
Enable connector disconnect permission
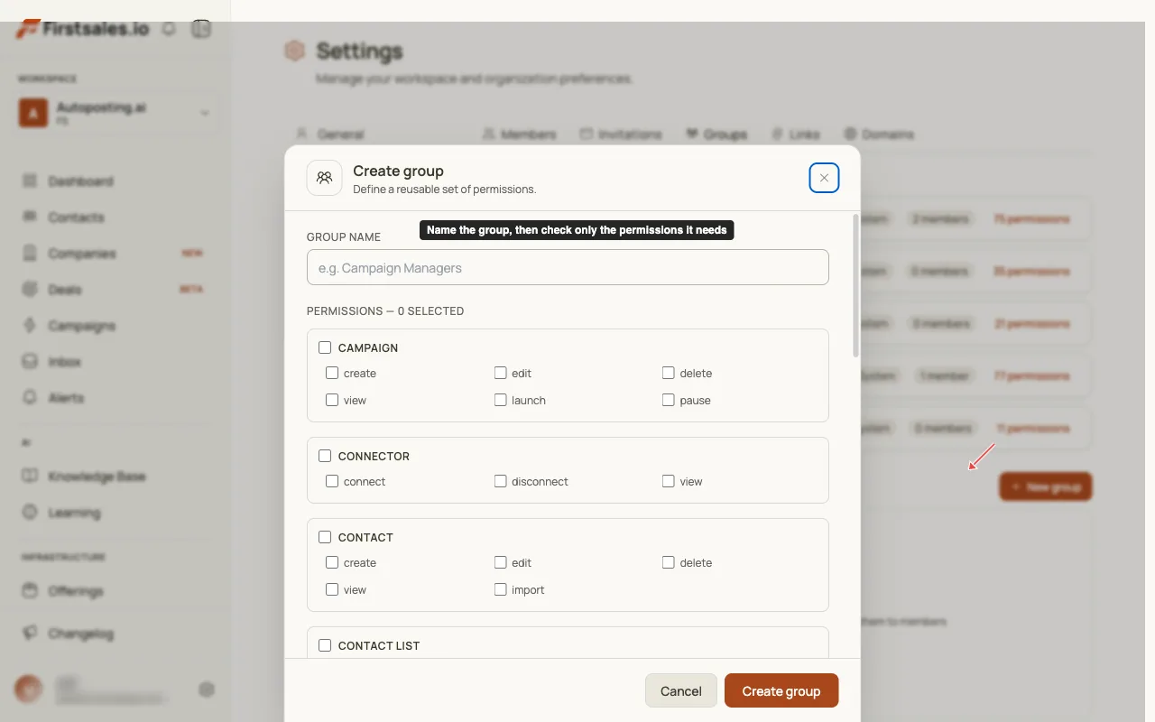coord(500,481)
